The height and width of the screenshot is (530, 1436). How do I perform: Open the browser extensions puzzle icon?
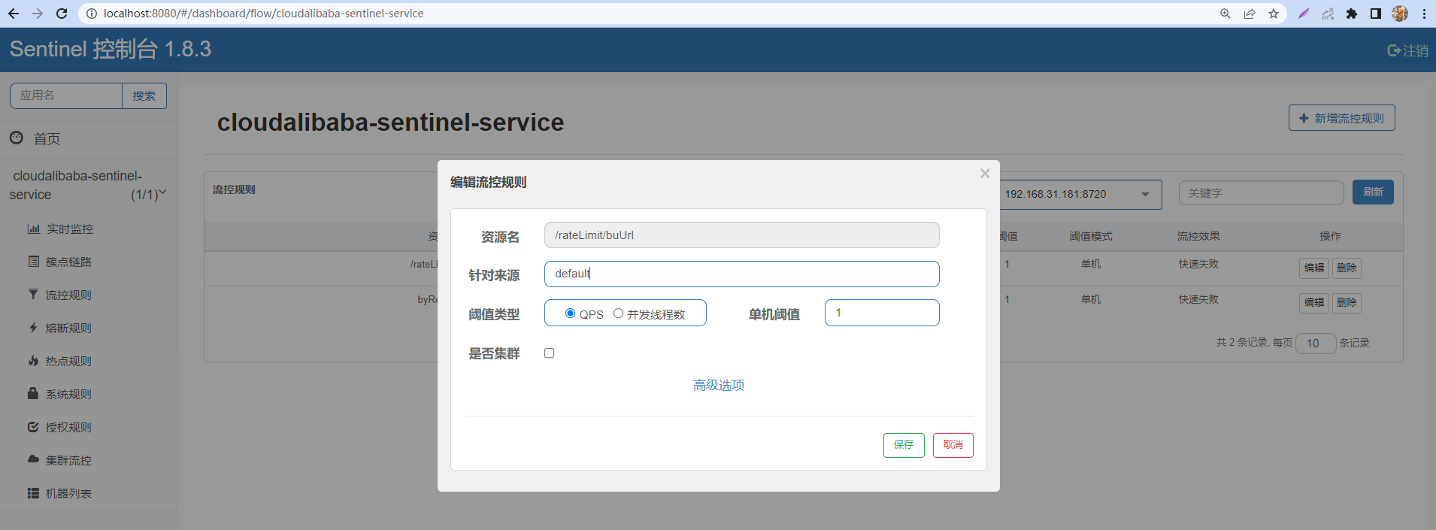pos(1352,14)
